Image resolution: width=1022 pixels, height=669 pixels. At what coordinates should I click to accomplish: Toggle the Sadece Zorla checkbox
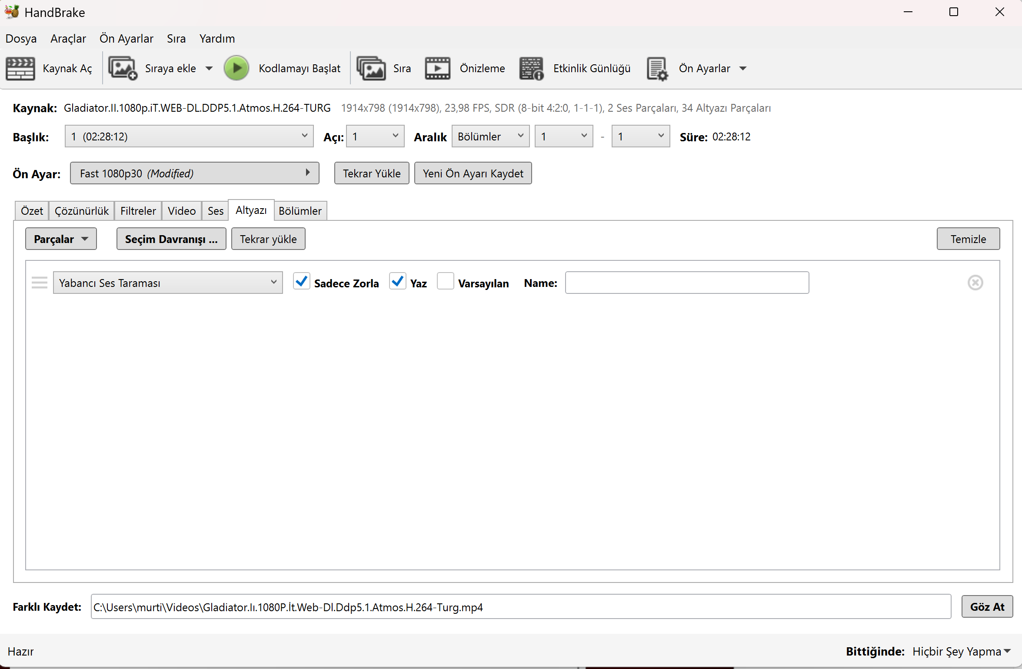301,281
